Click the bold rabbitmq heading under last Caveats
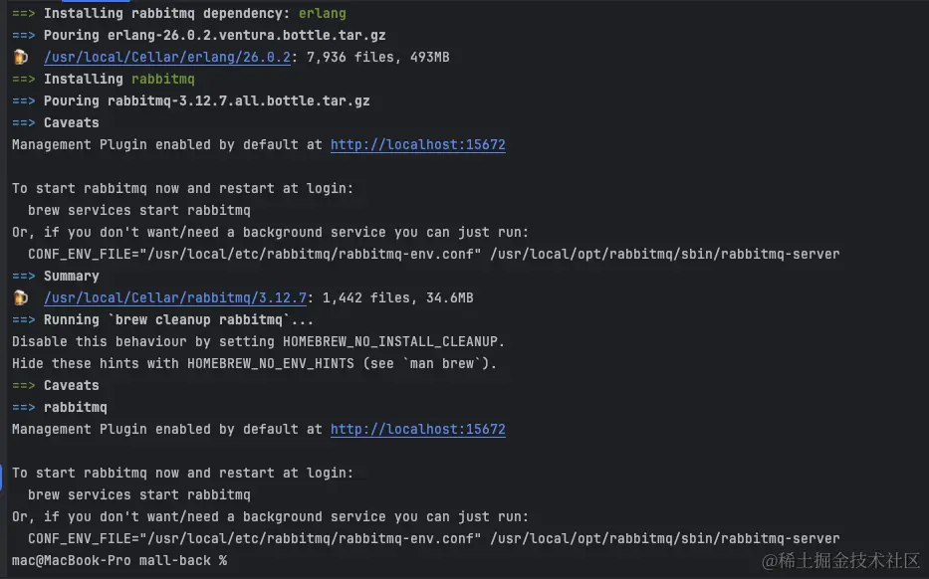 [x=75, y=407]
